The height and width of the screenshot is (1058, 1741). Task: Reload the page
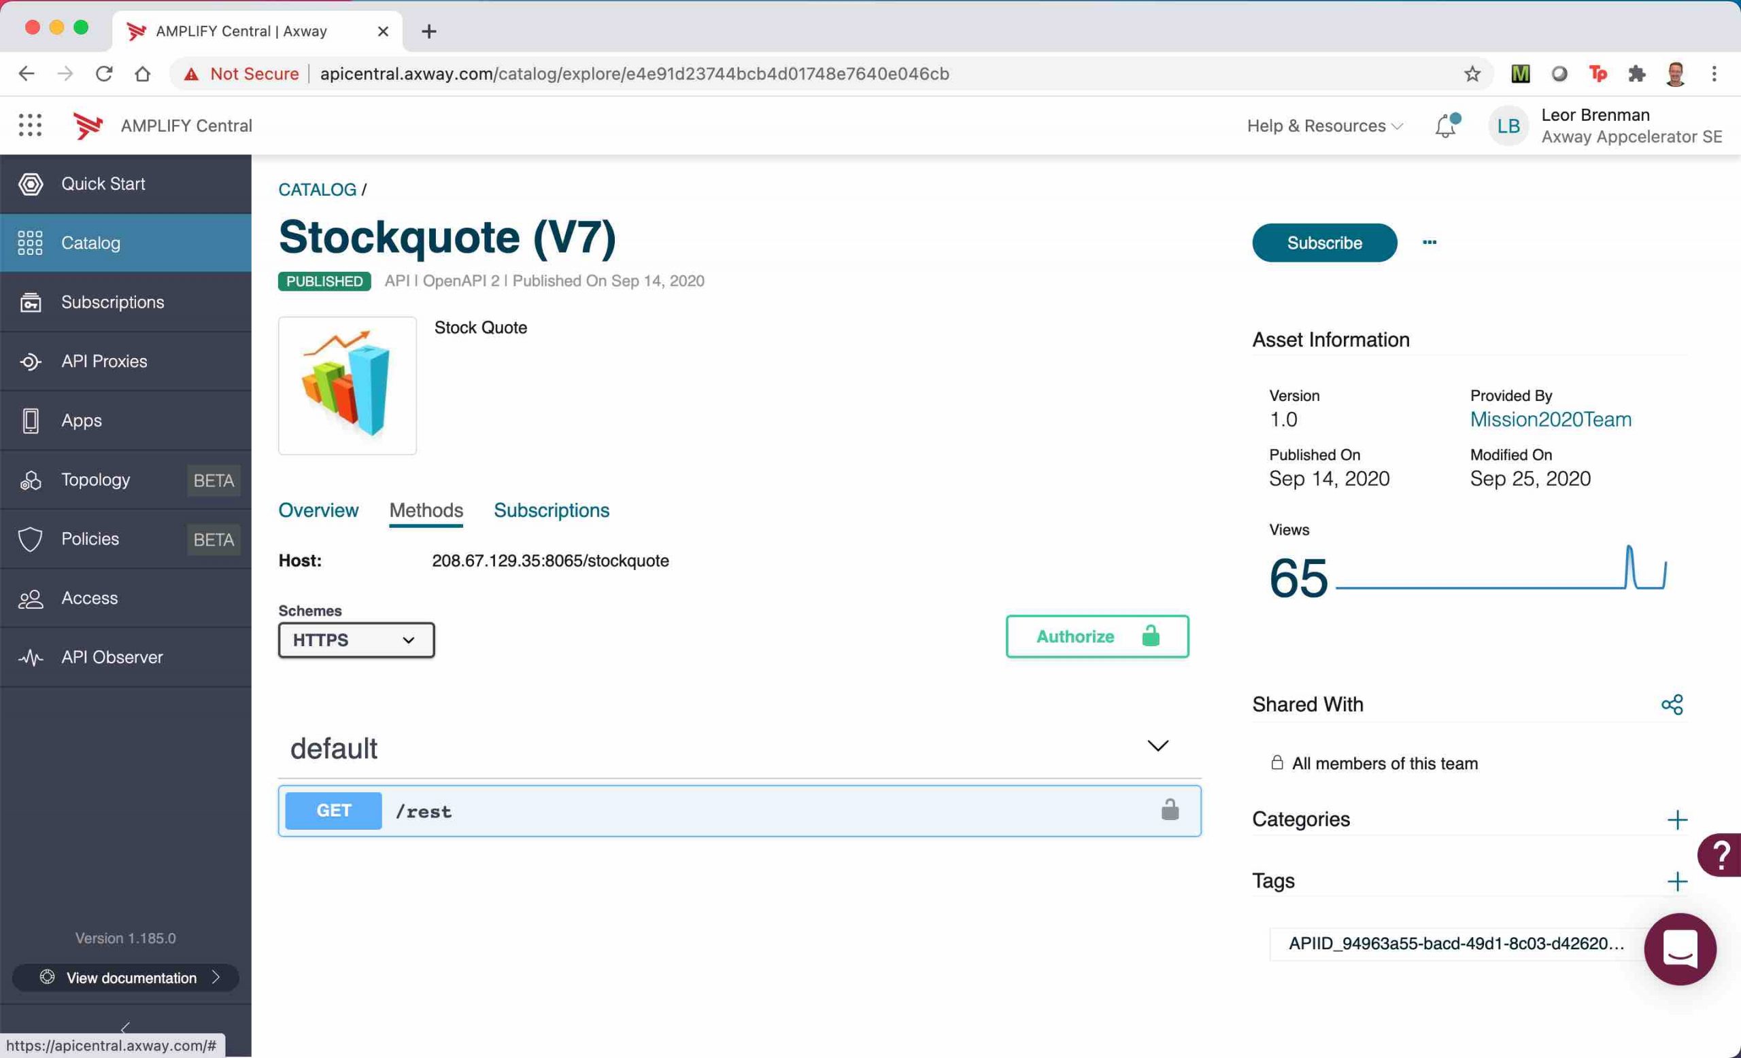104,73
